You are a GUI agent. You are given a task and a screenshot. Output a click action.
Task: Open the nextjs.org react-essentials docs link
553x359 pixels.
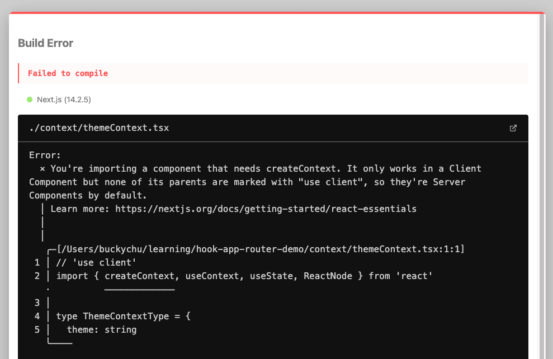pos(266,209)
